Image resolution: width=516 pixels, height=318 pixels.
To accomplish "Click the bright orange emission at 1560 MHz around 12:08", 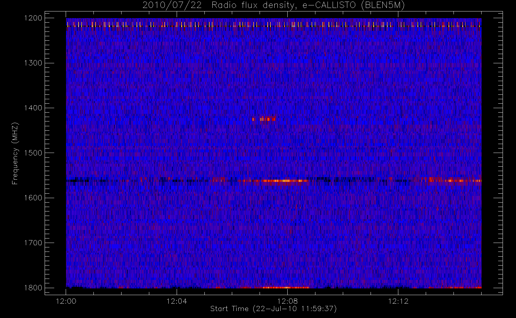I will click(285, 181).
